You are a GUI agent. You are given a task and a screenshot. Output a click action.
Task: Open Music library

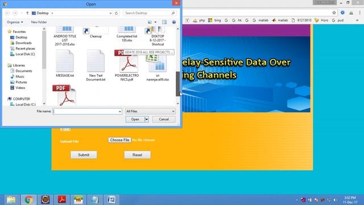tap(20, 76)
